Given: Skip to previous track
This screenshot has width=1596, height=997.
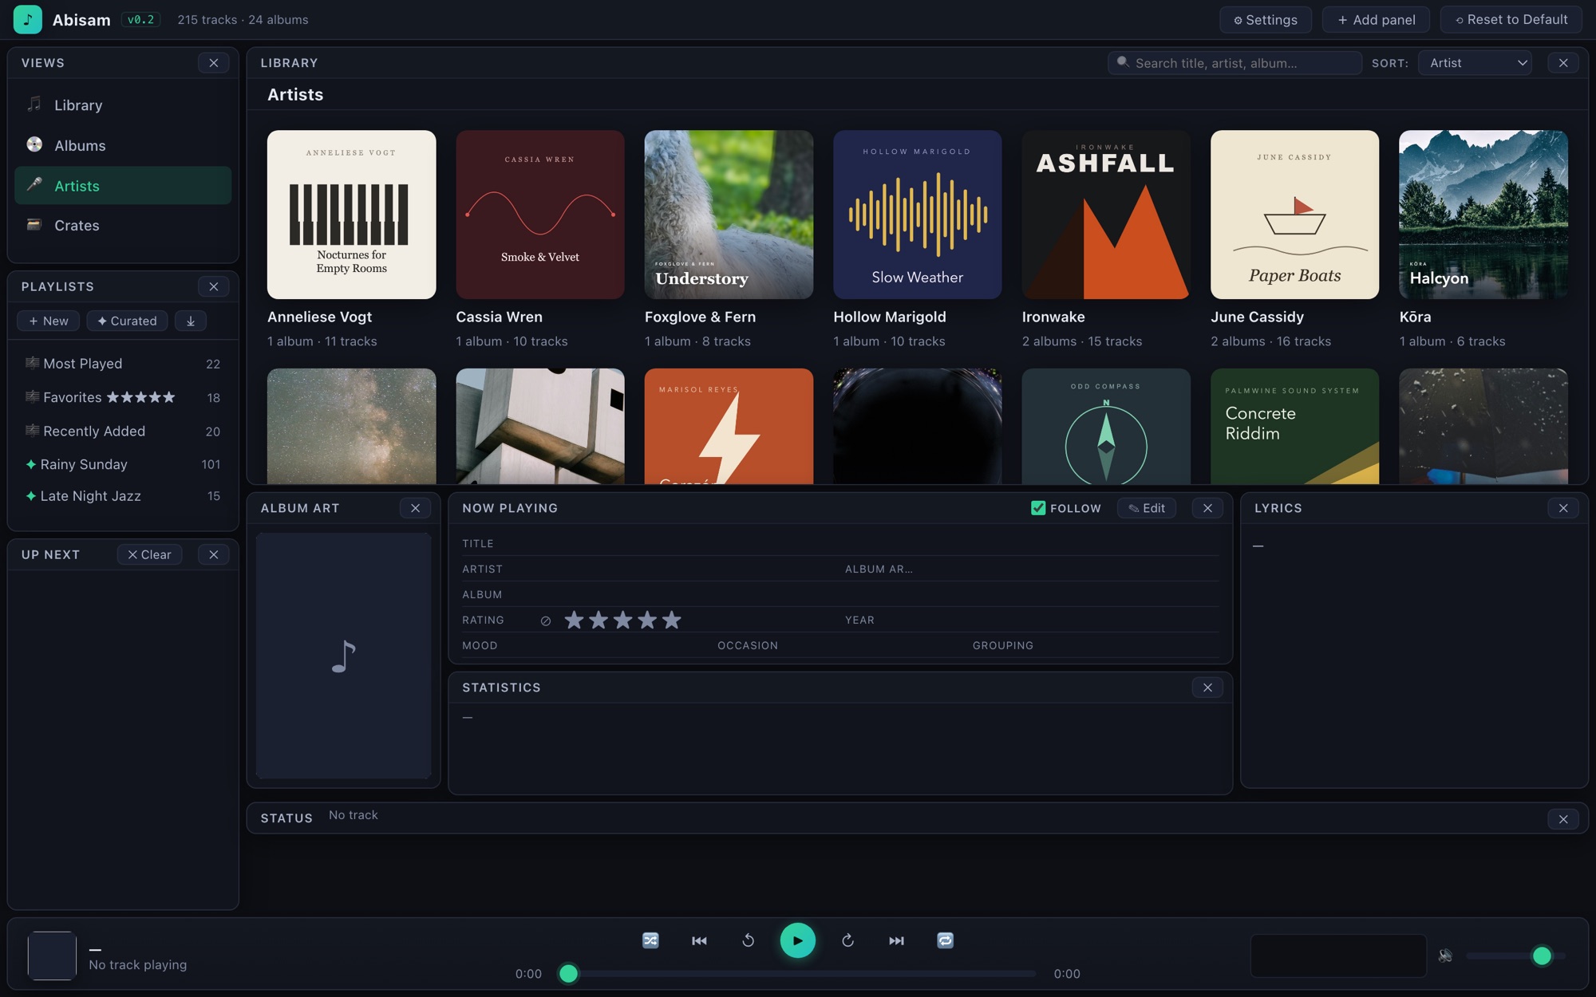Looking at the screenshot, I should click(699, 940).
